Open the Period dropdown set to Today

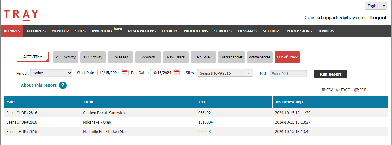click(x=51, y=73)
